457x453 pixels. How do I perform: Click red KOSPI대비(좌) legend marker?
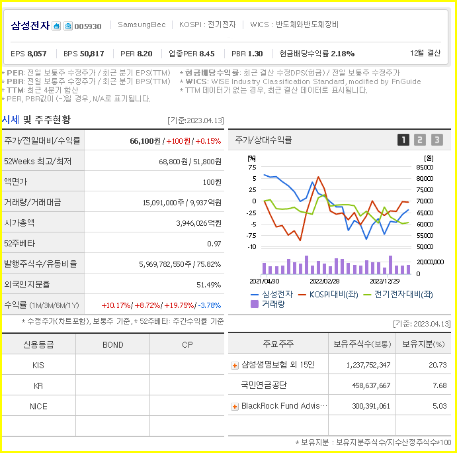[x=302, y=295]
